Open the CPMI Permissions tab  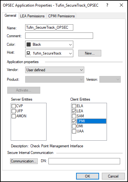(x=61, y=16)
